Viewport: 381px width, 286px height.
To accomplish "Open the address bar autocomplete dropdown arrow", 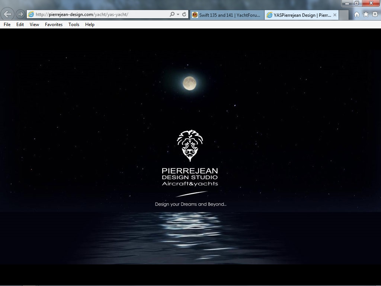I will [178, 15].
